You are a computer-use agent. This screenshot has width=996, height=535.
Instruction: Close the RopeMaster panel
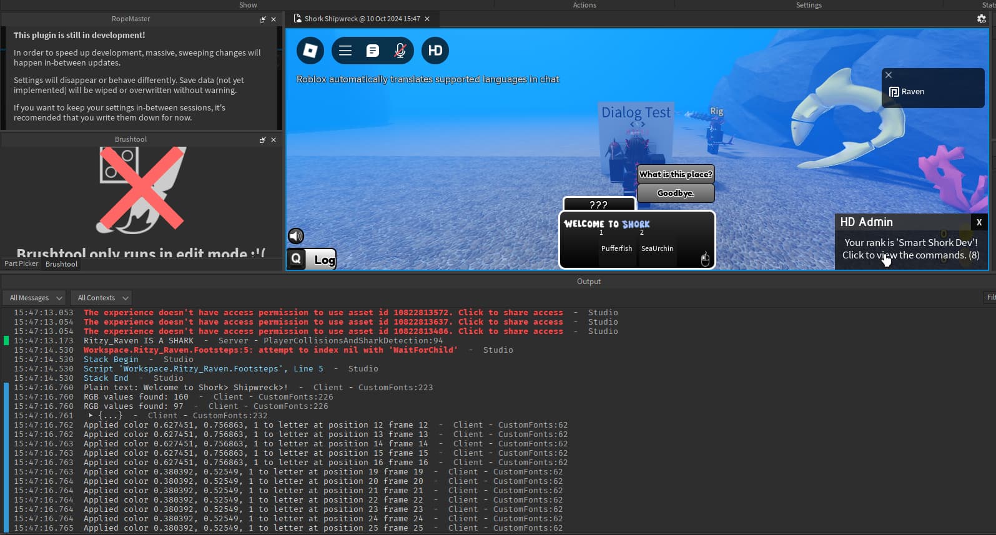tap(274, 19)
